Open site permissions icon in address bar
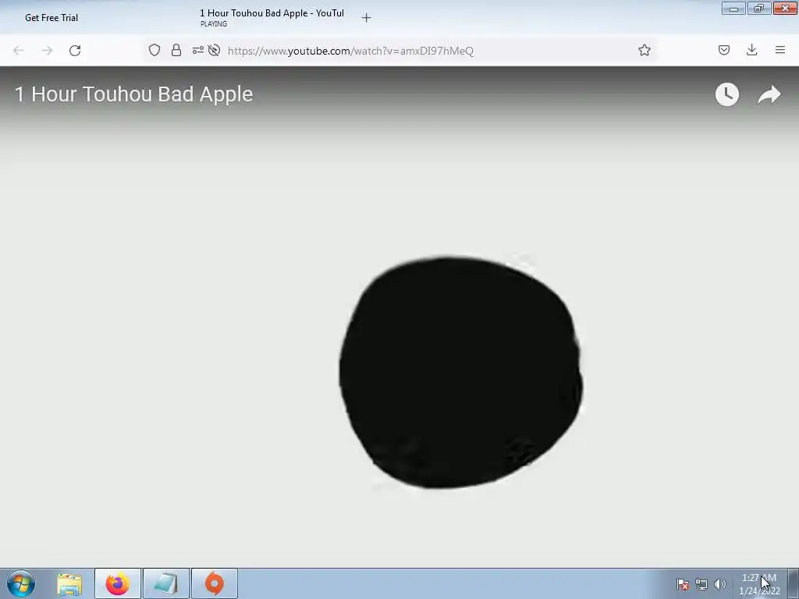The height and width of the screenshot is (599, 799). click(x=197, y=50)
